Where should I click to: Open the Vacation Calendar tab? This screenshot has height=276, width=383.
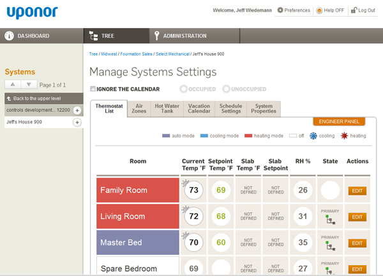pyautogui.click(x=199, y=109)
